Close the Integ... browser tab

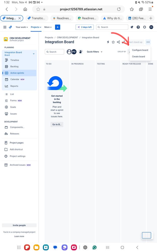pyautogui.click(x=20, y=18)
